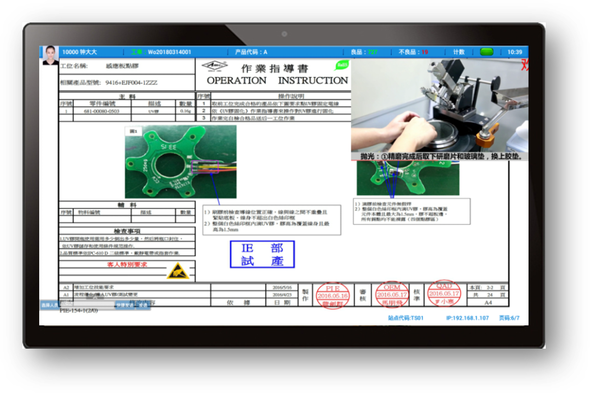Click the personnel input field
Image resolution: width=591 pixels, height=394 pixels.
87,305
